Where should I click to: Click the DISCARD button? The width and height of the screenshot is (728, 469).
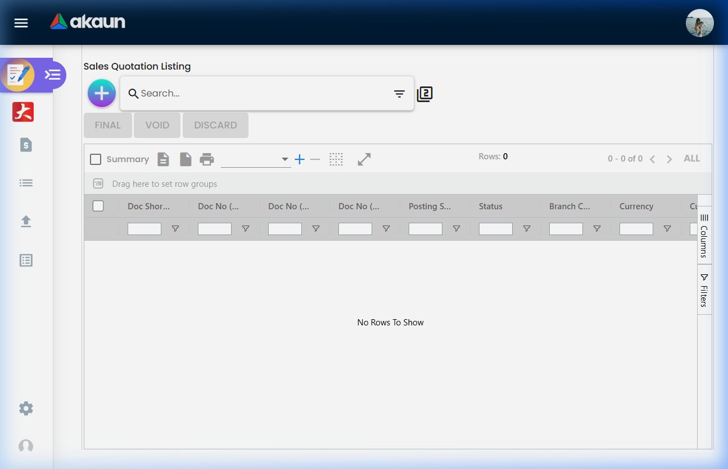tap(215, 125)
